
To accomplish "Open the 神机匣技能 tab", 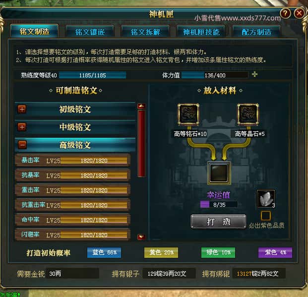I will coord(201,32).
